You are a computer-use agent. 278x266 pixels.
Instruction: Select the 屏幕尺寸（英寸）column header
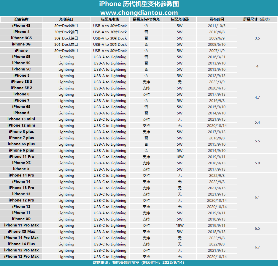[258, 19]
